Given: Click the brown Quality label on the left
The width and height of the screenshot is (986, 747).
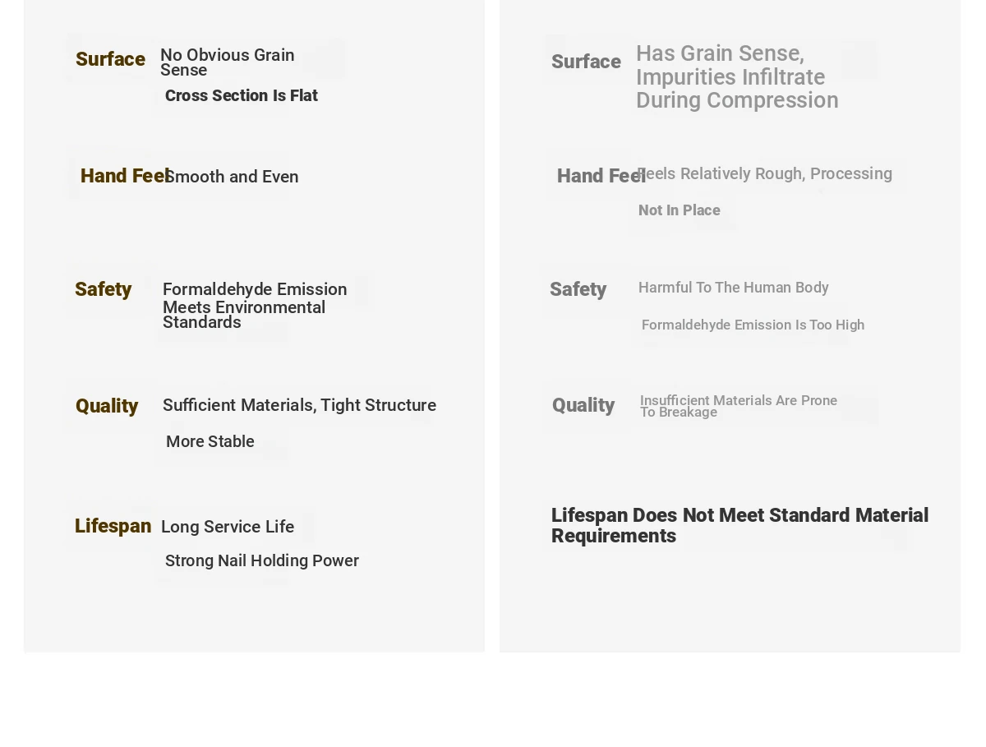Looking at the screenshot, I should [x=107, y=406].
